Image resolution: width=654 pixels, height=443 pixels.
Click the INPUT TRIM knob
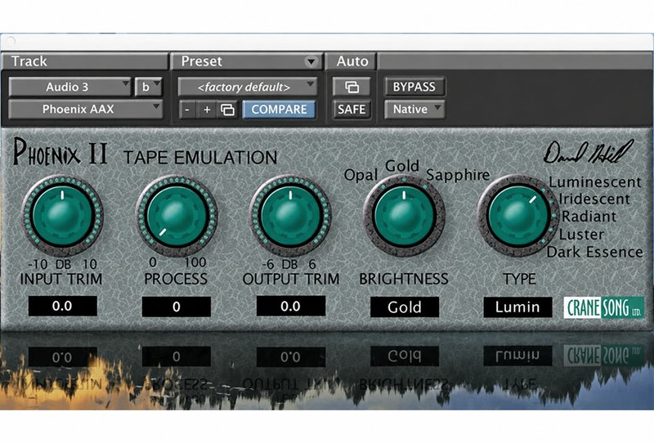point(63,215)
